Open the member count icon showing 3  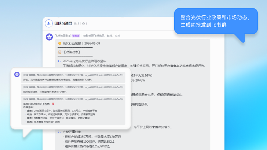tap(75, 23)
